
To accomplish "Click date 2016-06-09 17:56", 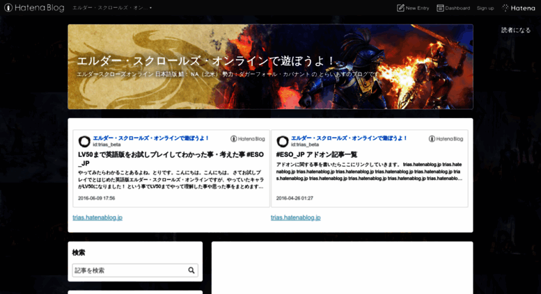I will pyautogui.click(x=96, y=198).
